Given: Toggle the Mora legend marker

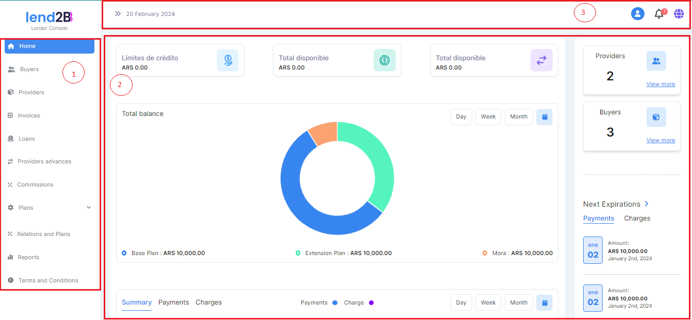Looking at the screenshot, I should (485, 254).
